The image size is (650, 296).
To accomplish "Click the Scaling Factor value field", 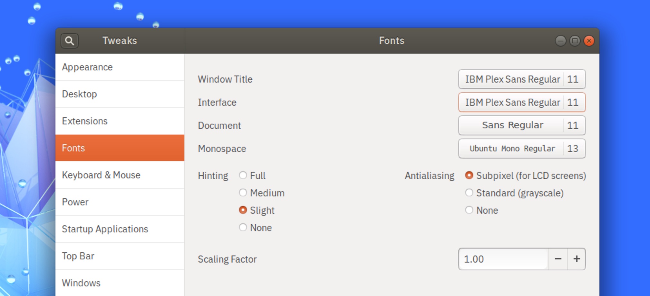I will pyautogui.click(x=504, y=259).
